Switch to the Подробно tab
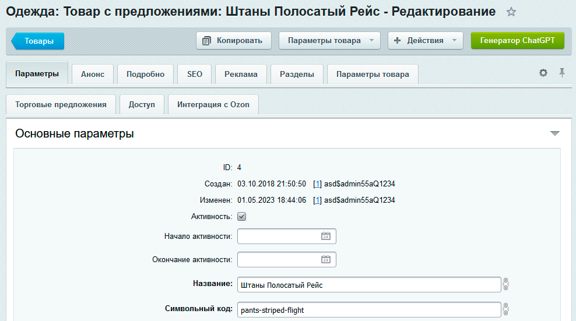The image size is (576, 321). 146,74
